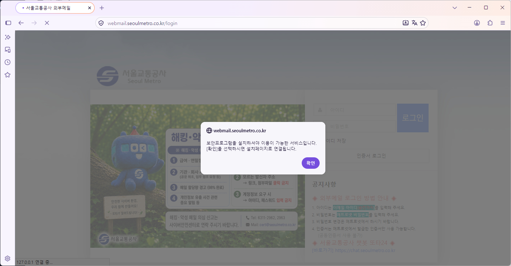This screenshot has height=266, width=511.
Task: Open synced tabs in the sidebar
Action: click(x=8, y=50)
